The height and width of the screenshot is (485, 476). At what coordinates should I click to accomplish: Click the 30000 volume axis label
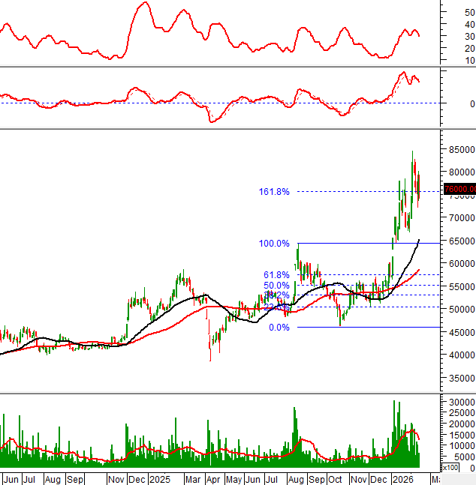pyautogui.click(x=460, y=403)
